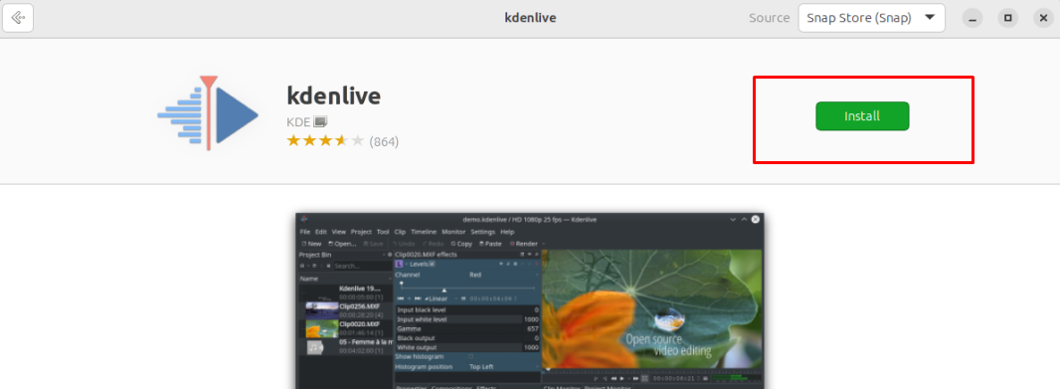Close the software store window
Screen dimensions: 1060x389
click(x=1043, y=18)
